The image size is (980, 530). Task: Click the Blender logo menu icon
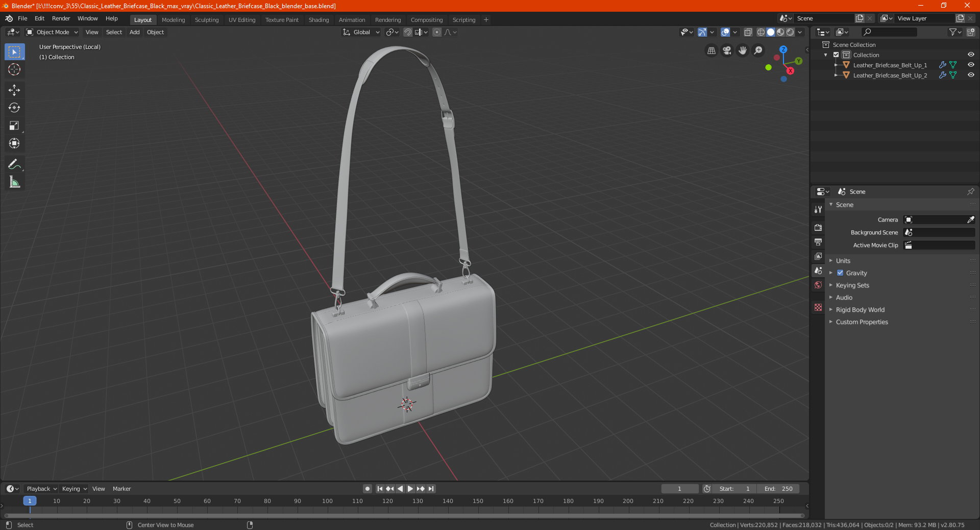click(9, 18)
